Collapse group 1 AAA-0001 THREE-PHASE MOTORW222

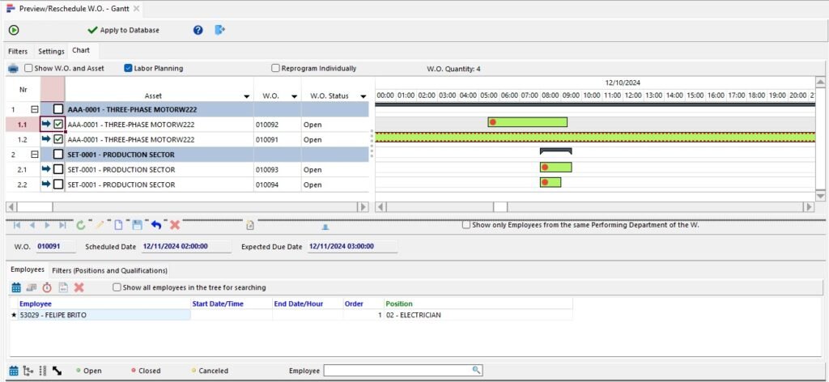point(35,109)
